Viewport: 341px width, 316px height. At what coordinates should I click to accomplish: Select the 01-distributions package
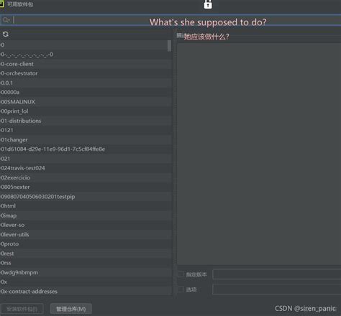coord(86,121)
